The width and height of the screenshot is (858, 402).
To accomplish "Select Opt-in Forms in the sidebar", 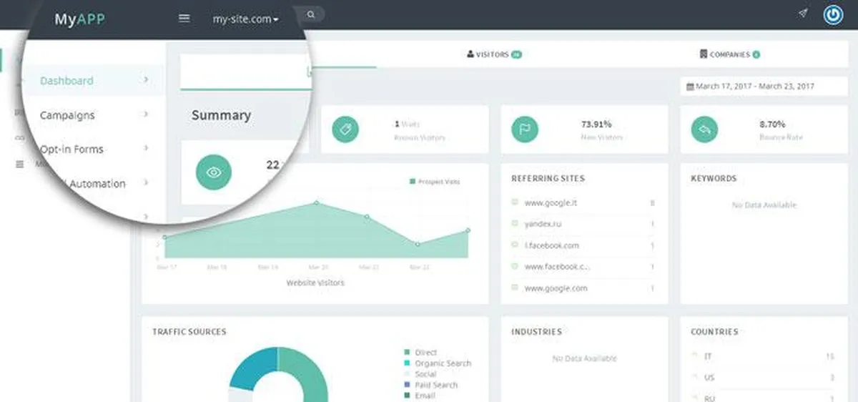I will pyautogui.click(x=71, y=149).
